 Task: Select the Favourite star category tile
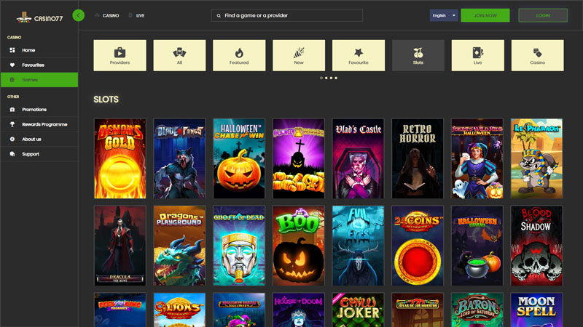(359, 55)
